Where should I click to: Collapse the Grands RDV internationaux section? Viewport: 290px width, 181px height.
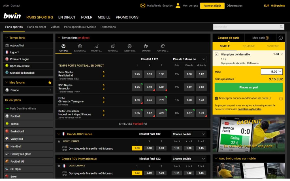pyautogui.click(x=59, y=159)
